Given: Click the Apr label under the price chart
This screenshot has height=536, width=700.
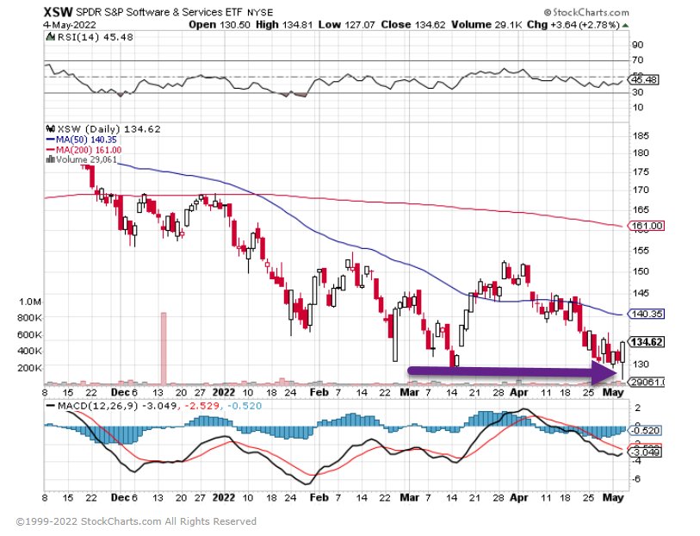Looking at the screenshot, I should point(519,393).
